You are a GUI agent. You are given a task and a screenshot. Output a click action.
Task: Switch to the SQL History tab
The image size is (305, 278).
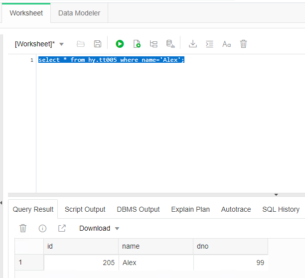[x=281, y=209]
